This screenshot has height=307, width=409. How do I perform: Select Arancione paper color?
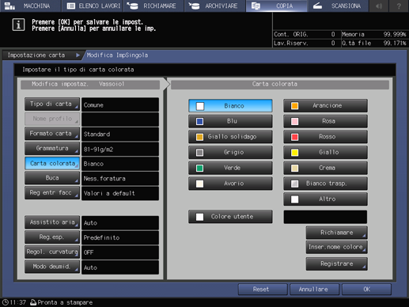(325, 106)
